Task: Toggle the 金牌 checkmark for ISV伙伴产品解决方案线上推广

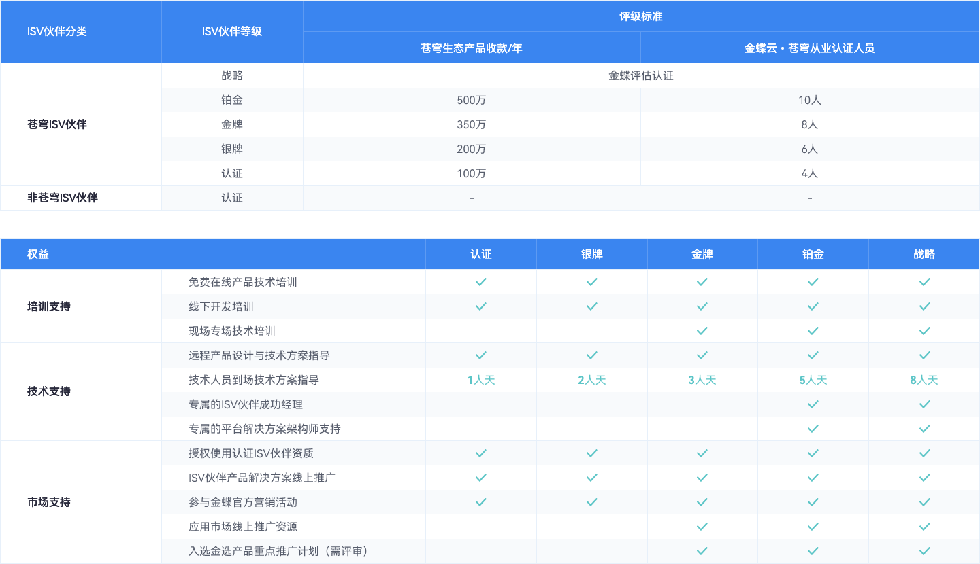Action: [702, 477]
